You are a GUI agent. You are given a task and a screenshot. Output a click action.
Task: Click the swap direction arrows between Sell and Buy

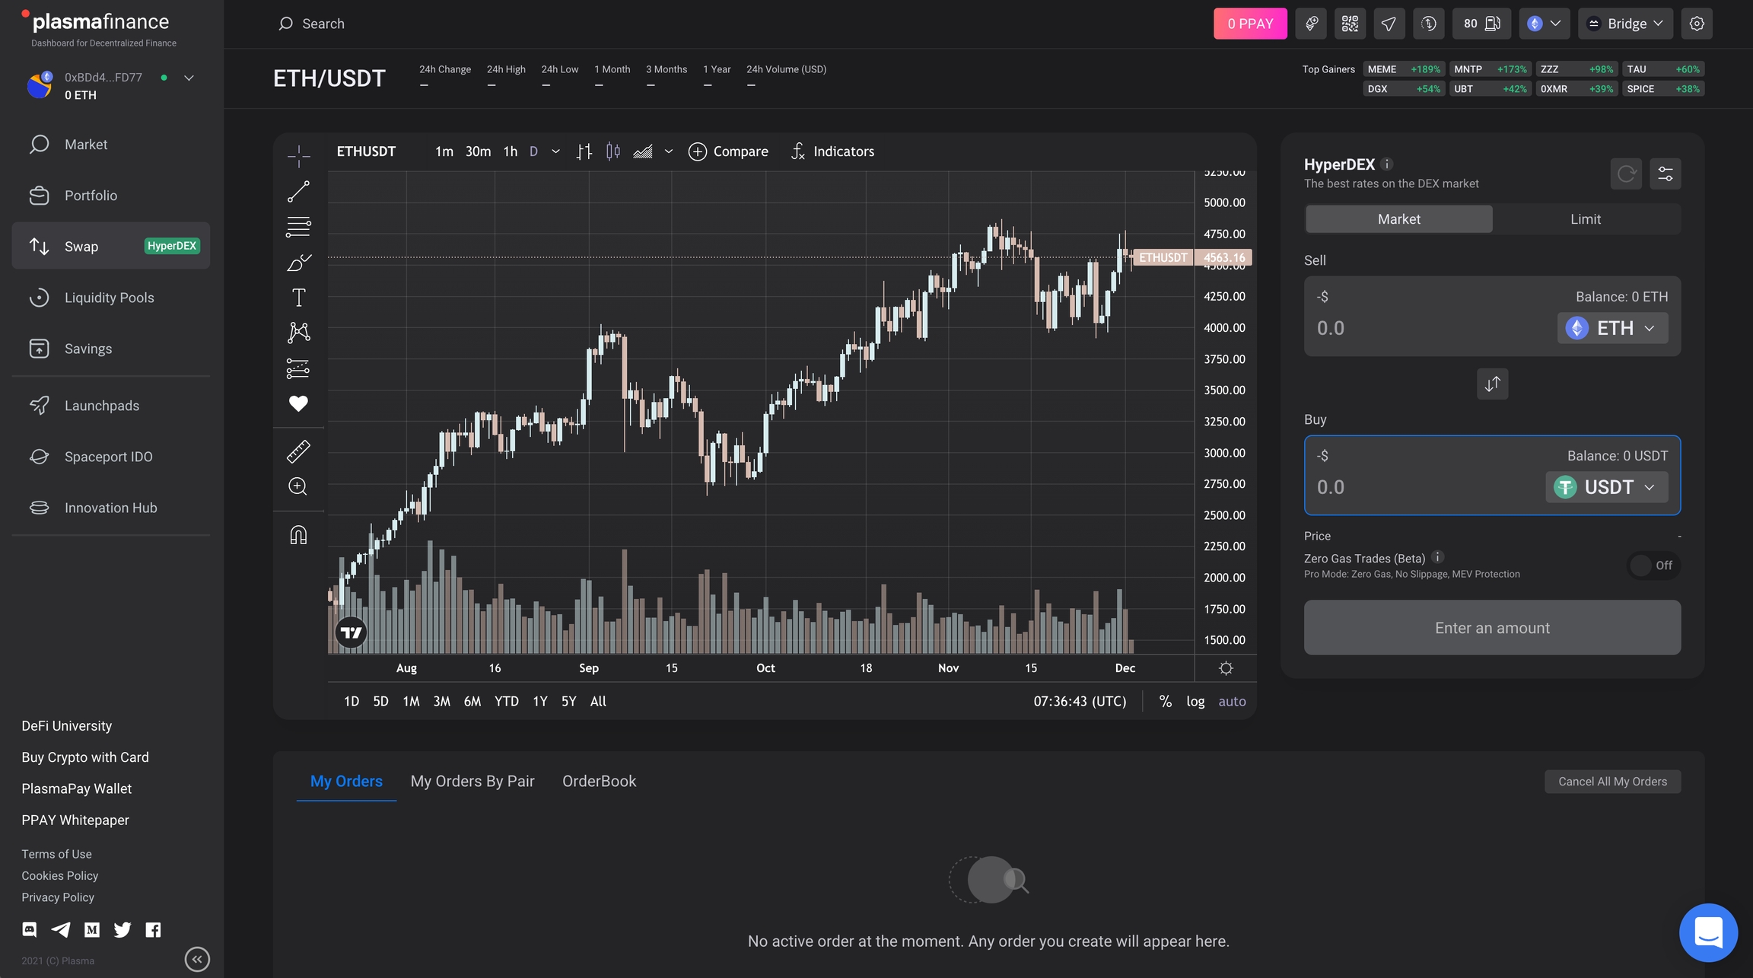(x=1492, y=384)
